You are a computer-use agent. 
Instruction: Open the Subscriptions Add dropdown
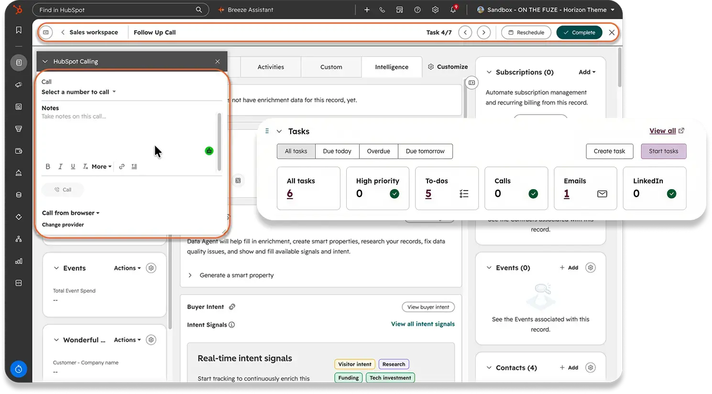tap(587, 72)
